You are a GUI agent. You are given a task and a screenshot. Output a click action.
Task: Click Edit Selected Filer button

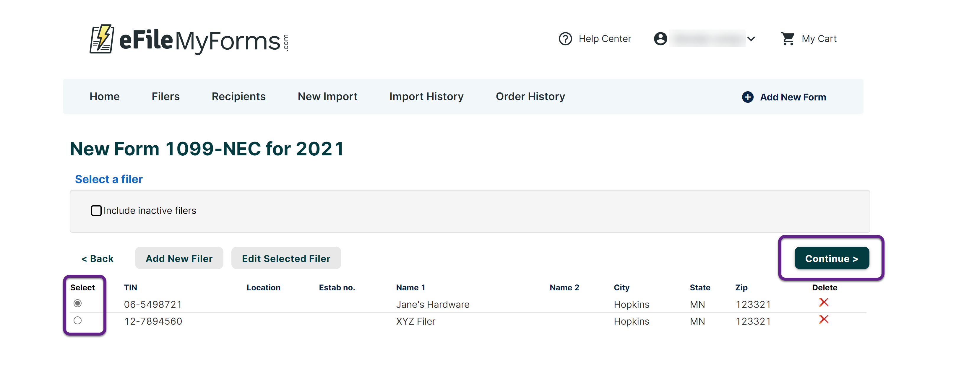(286, 258)
